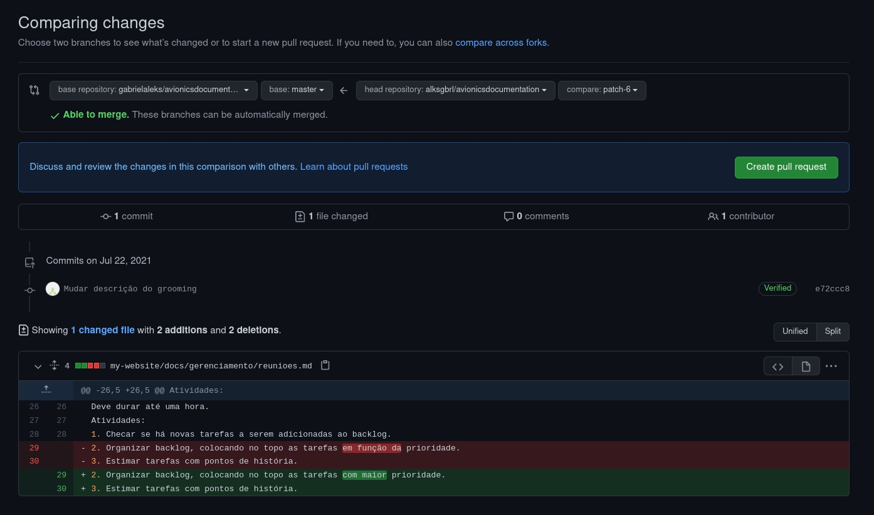The height and width of the screenshot is (515, 874).
Task: Select the 0 comments tab
Action: pos(537,216)
